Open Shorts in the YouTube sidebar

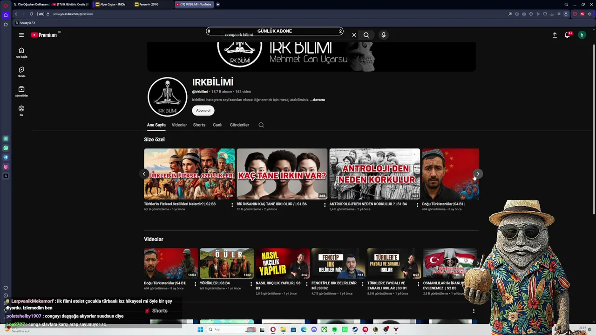pos(21,72)
